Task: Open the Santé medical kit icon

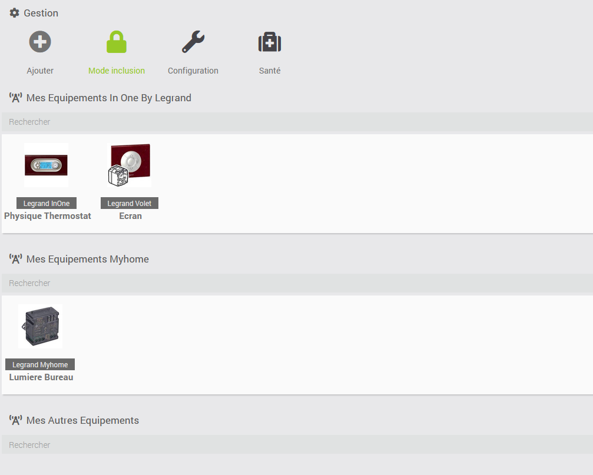Action: (x=270, y=42)
